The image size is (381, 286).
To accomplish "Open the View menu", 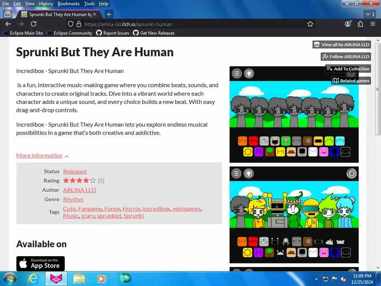I will pyautogui.click(x=30, y=4).
